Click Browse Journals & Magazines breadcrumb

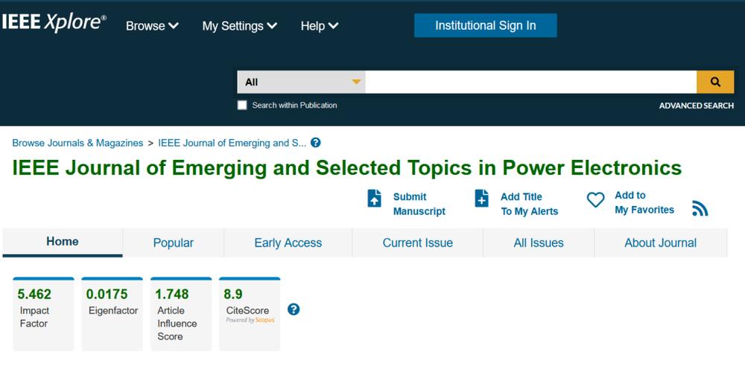(77, 143)
